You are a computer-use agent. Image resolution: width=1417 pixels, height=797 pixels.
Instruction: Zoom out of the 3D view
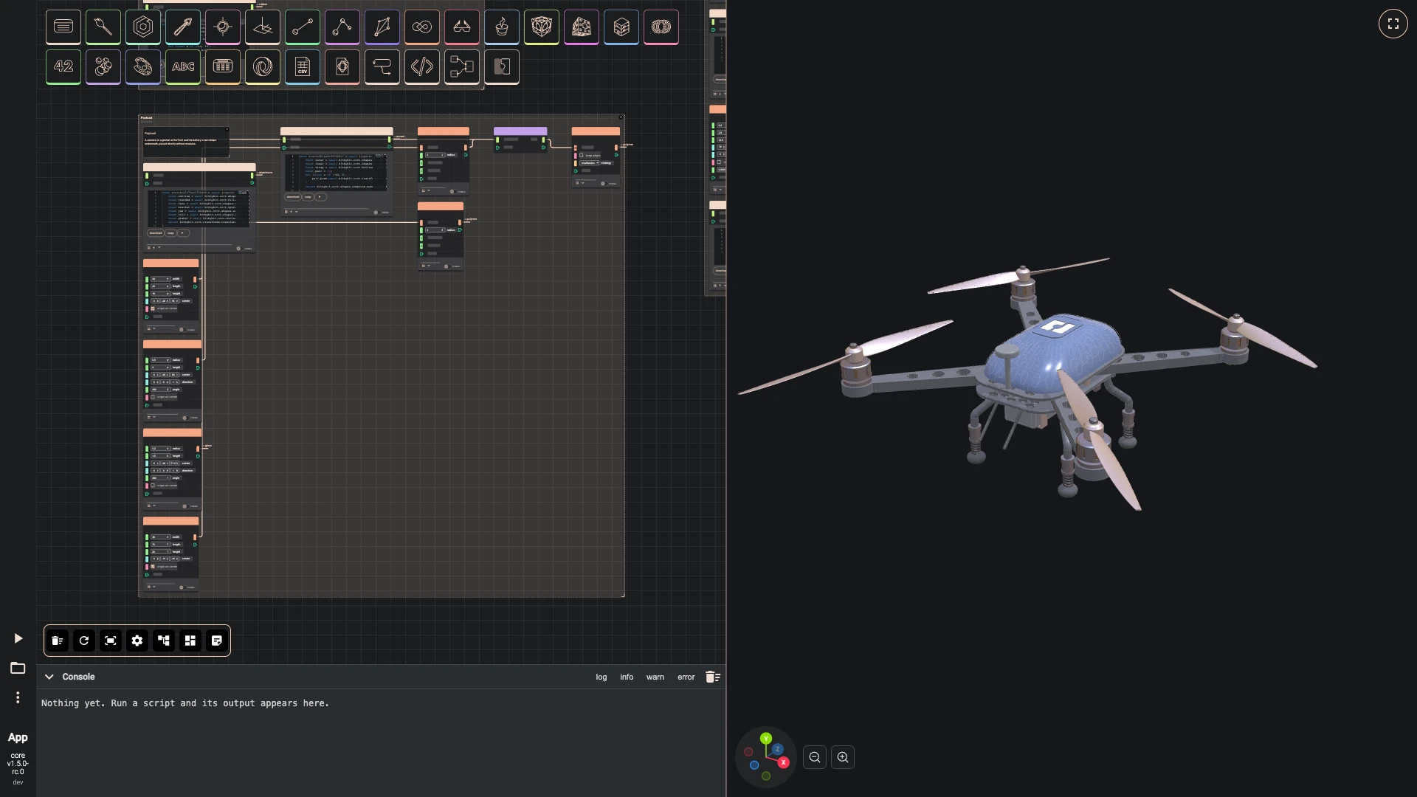815,757
